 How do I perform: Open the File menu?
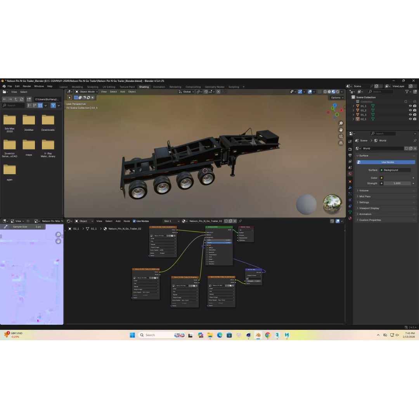pyautogui.click(x=10, y=86)
